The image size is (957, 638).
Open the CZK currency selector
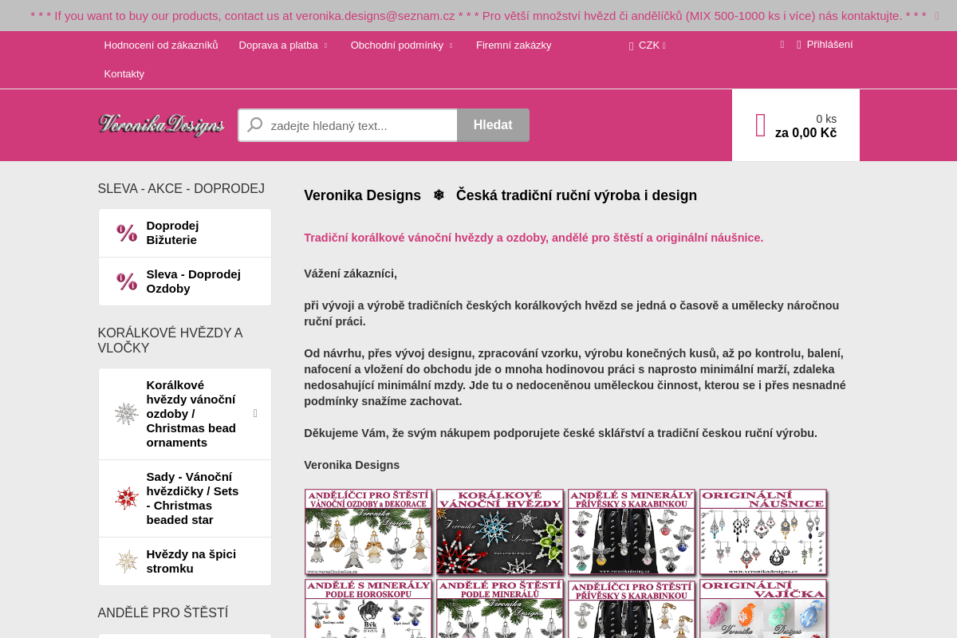pyautogui.click(x=648, y=45)
